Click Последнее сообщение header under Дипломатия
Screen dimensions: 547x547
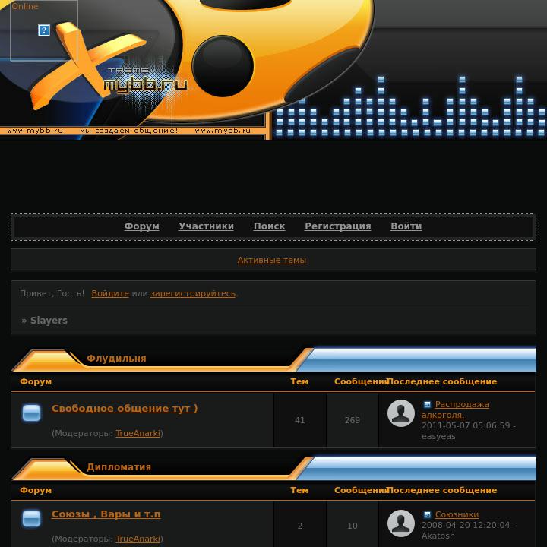tap(442, 490)
